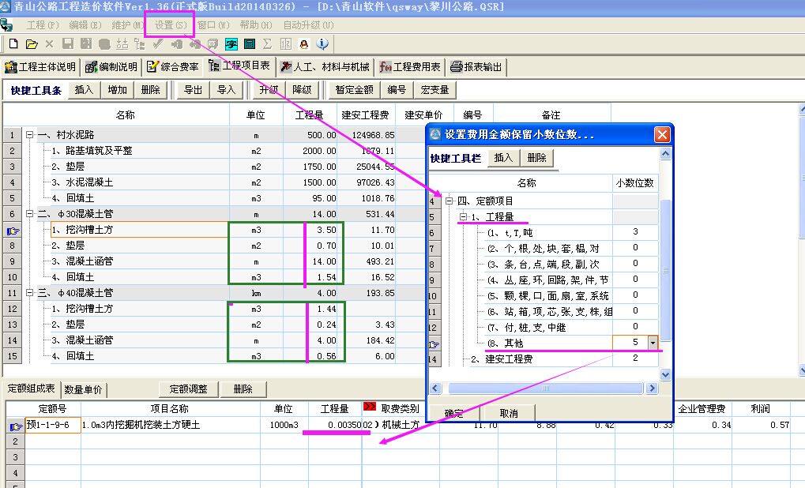Switch to the 数量单价 tab
The height and width of the screenshot is (488, 805).
point(85,389)
